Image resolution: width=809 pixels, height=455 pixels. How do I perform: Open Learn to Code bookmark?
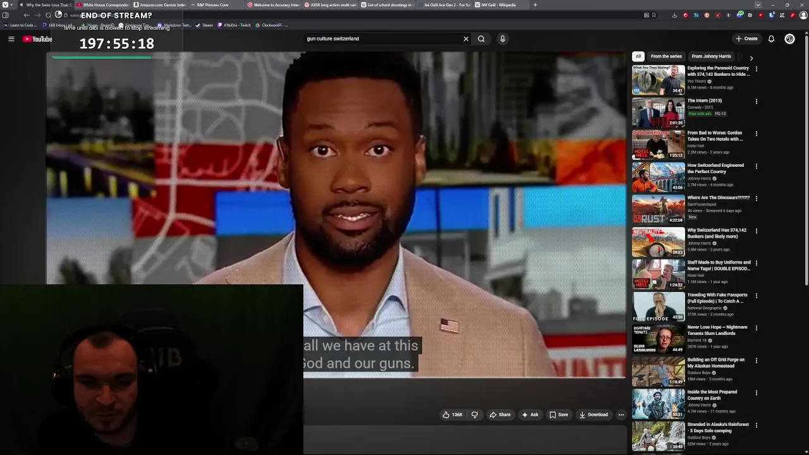tap(20, 25)
